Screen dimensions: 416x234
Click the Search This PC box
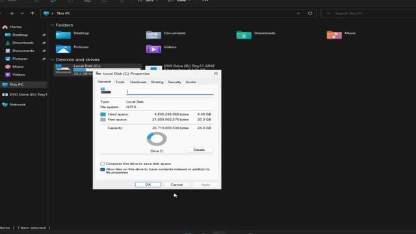tap(369, 13)
